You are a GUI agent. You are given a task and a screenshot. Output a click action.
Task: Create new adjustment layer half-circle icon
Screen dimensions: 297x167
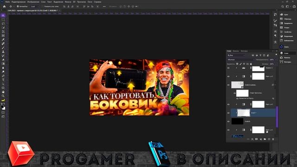(261, 139)
